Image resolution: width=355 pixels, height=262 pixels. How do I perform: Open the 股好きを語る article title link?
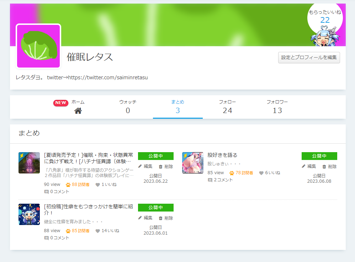(x=222, y=155)
